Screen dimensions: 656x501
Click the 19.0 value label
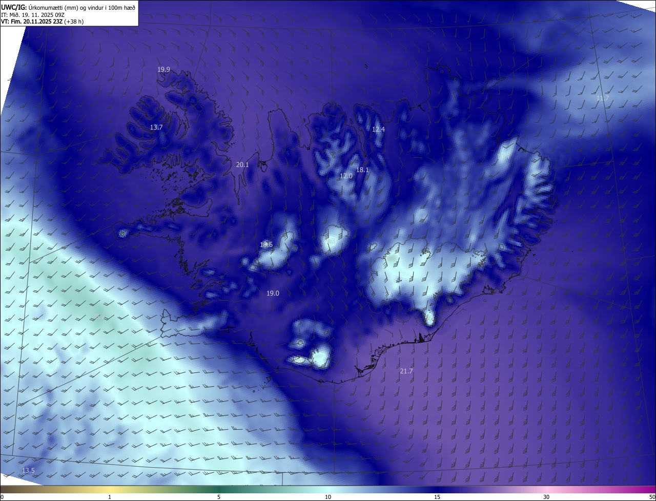pyautogui.click(x=273, y=293)
